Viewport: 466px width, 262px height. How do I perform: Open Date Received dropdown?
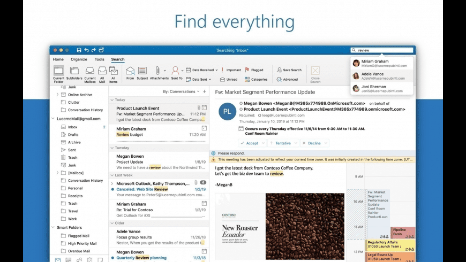coord(202,70)
